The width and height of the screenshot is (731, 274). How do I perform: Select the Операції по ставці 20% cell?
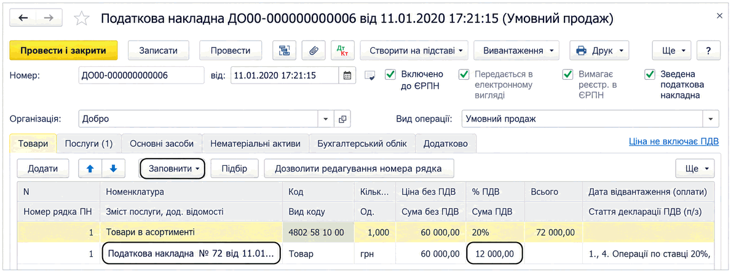tap(648, 254)
